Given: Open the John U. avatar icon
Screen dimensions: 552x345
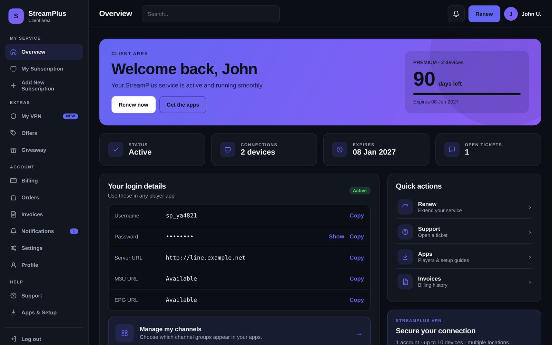Looking at the screenshot, I should point(511,14).
